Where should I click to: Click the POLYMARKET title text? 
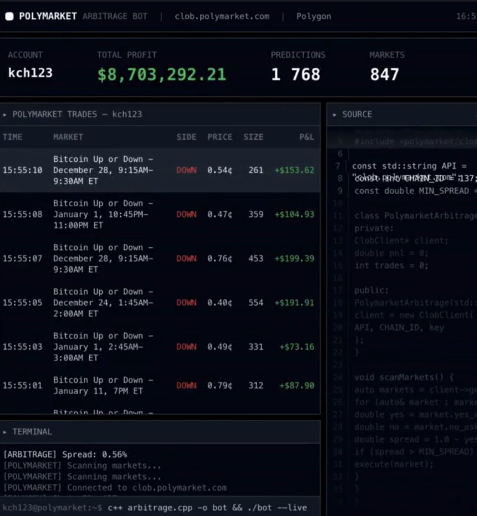[48, 16]
